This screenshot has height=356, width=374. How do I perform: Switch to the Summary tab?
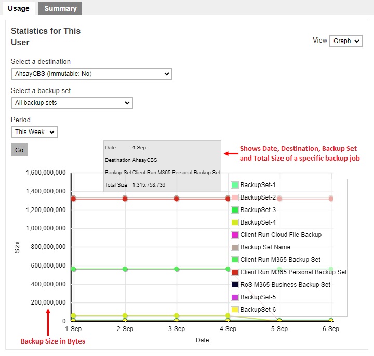click(60, 8)
